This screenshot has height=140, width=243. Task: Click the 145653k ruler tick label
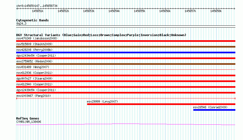tap(89, 11)
